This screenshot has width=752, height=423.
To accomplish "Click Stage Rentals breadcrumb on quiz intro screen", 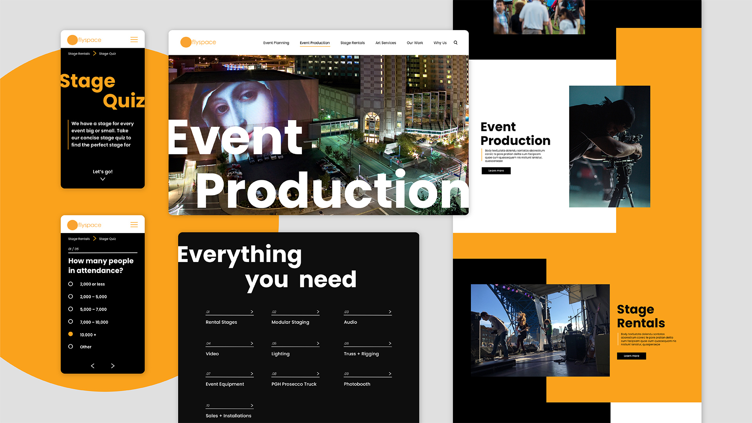I will pyautogui.click(x=79, y=54).
